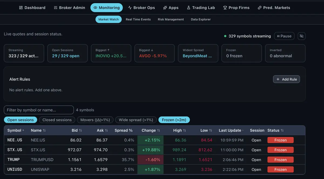Click the Open Sessions summary card
The height and width of the screenshot is (179, 324).
pyautogui.click(x=67, y=53)
